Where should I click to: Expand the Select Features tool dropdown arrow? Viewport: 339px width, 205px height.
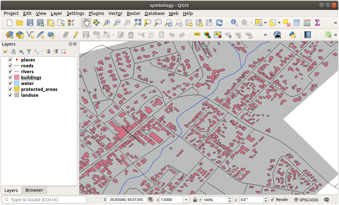coord(265,23)
